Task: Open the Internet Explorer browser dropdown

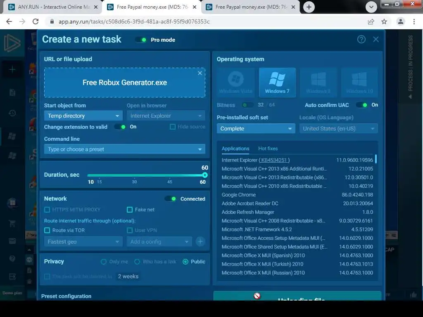Action: click(x=166, y=116)
